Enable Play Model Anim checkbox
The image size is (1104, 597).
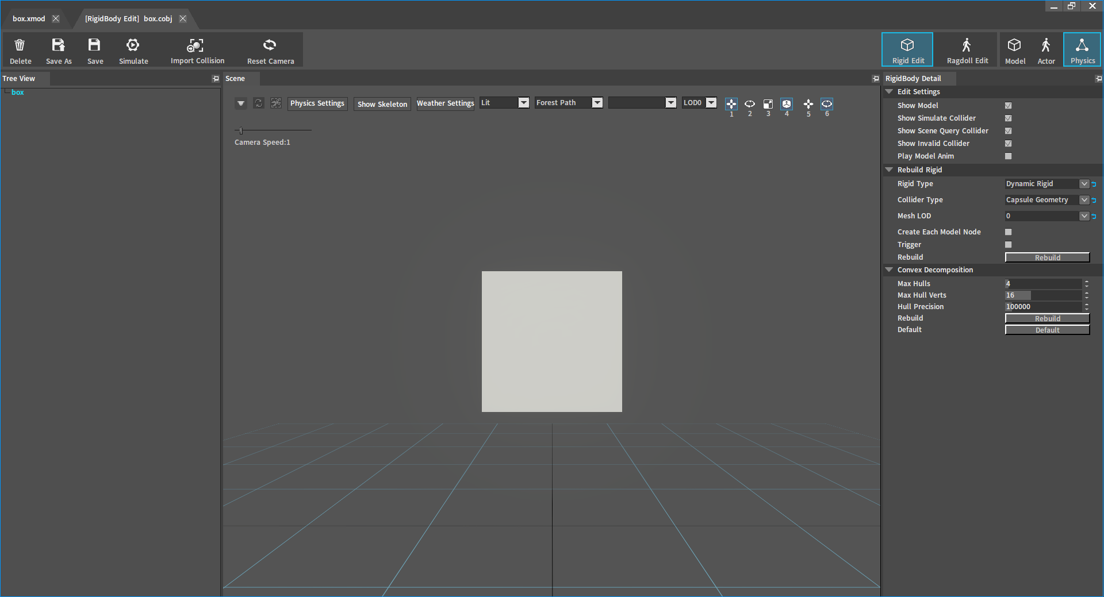1008,156
